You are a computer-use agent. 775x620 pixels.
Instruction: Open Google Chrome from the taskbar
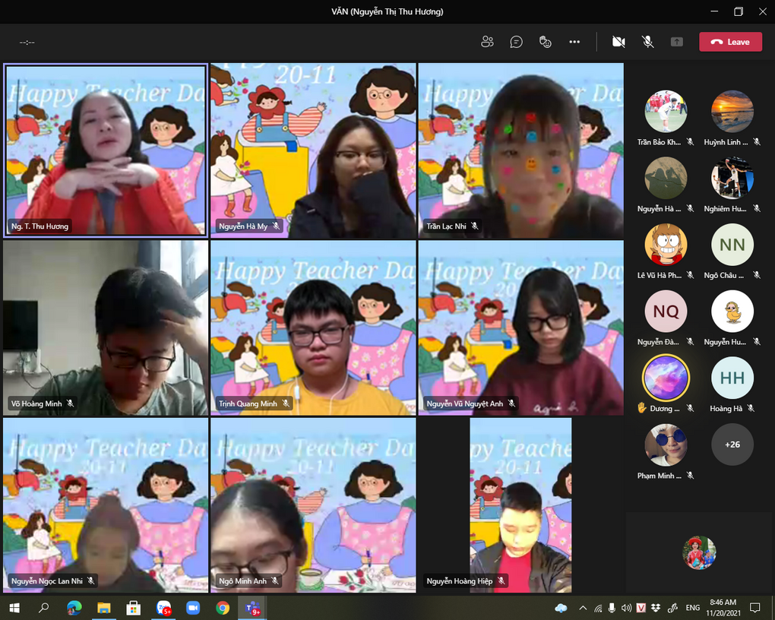point(223,608)
